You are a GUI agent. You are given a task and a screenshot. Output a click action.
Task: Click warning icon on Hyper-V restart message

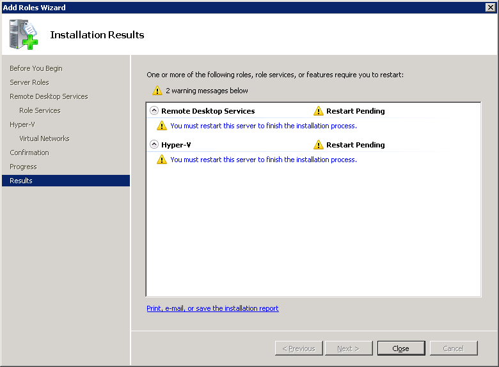162,160
